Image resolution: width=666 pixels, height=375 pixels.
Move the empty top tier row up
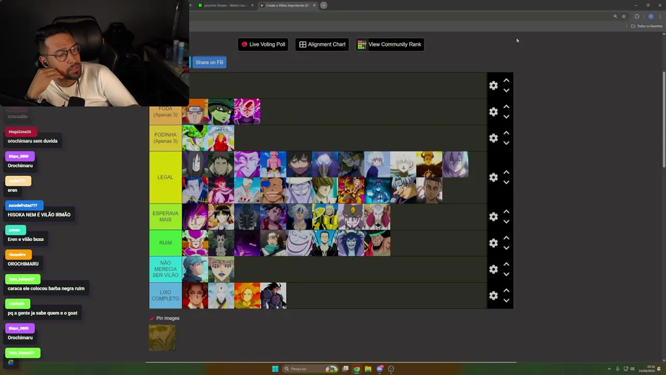pyautogui.click(x=506, y=80)
